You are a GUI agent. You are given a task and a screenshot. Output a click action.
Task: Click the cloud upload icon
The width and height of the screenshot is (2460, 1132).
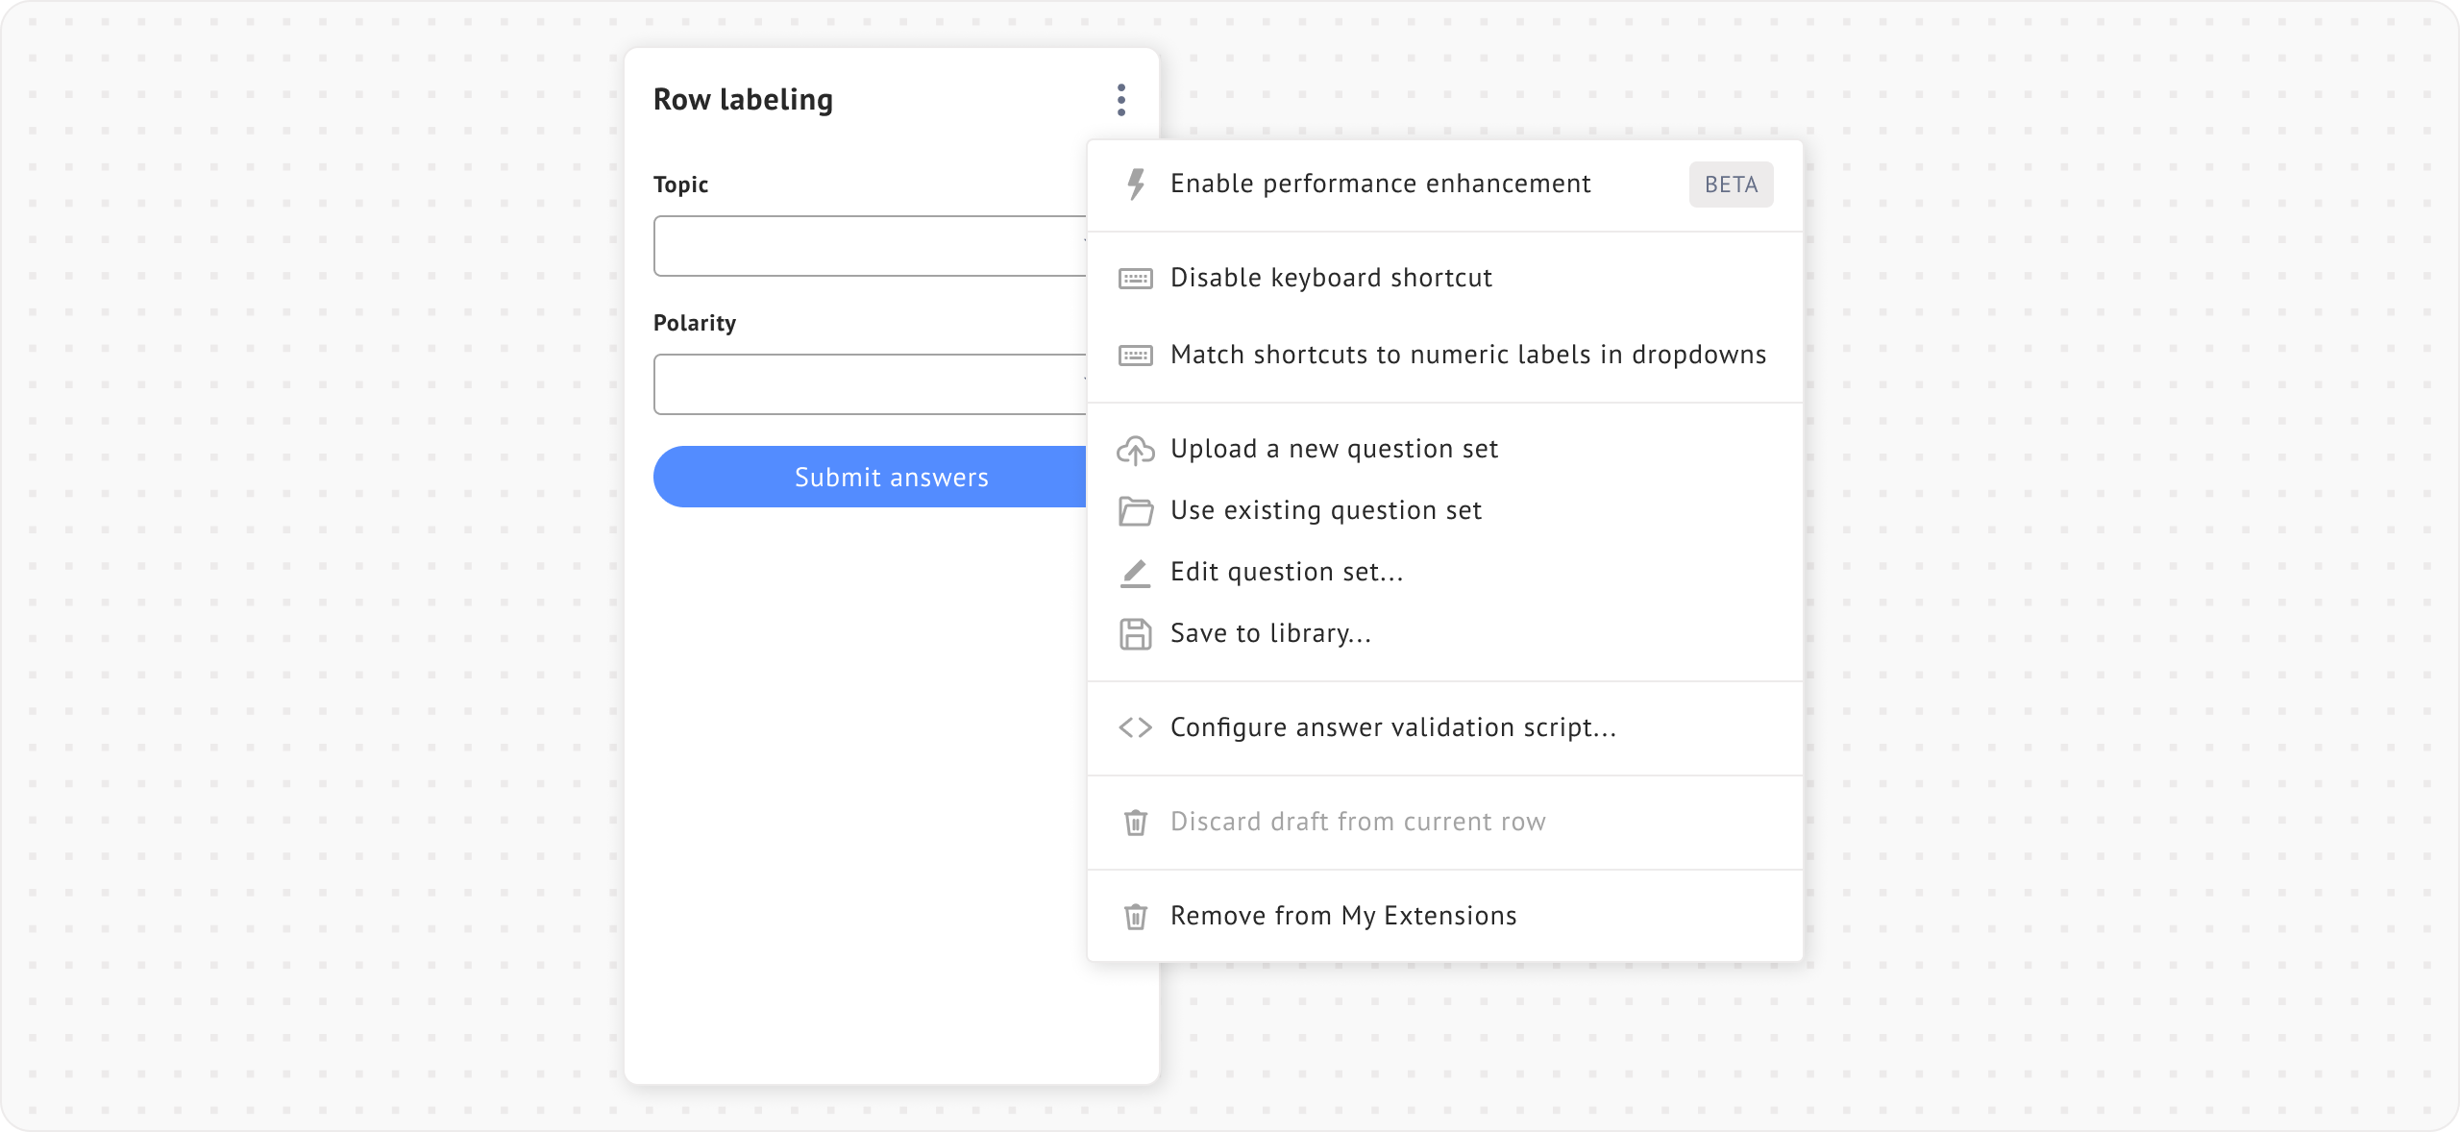click(x=1136, y=450)
